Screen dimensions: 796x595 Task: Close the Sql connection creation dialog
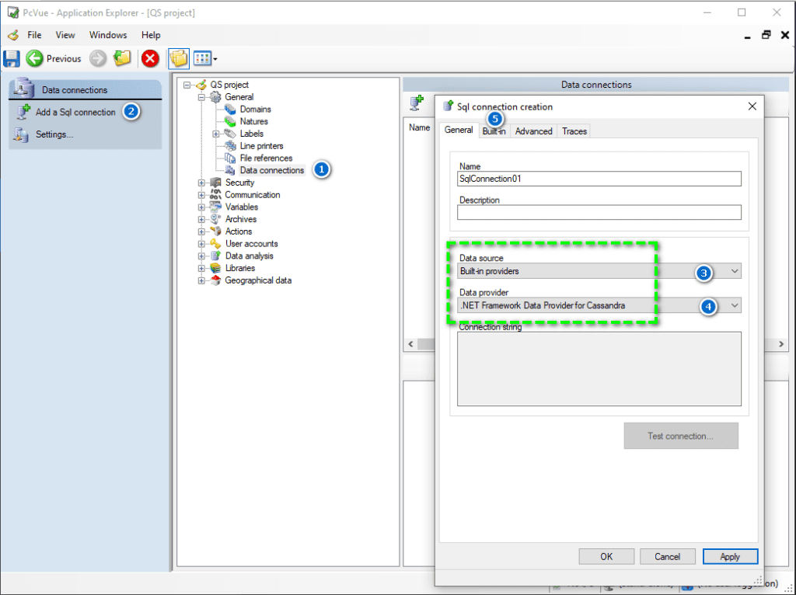752,106
